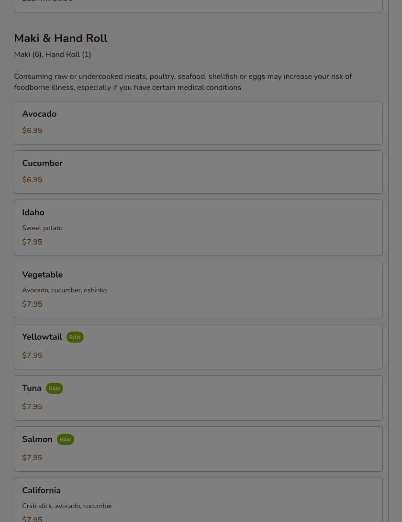Click the Maki & Hand Roll heading
Image resolution: width=402 pixels, height=522 pixels.
click(61, 38)
